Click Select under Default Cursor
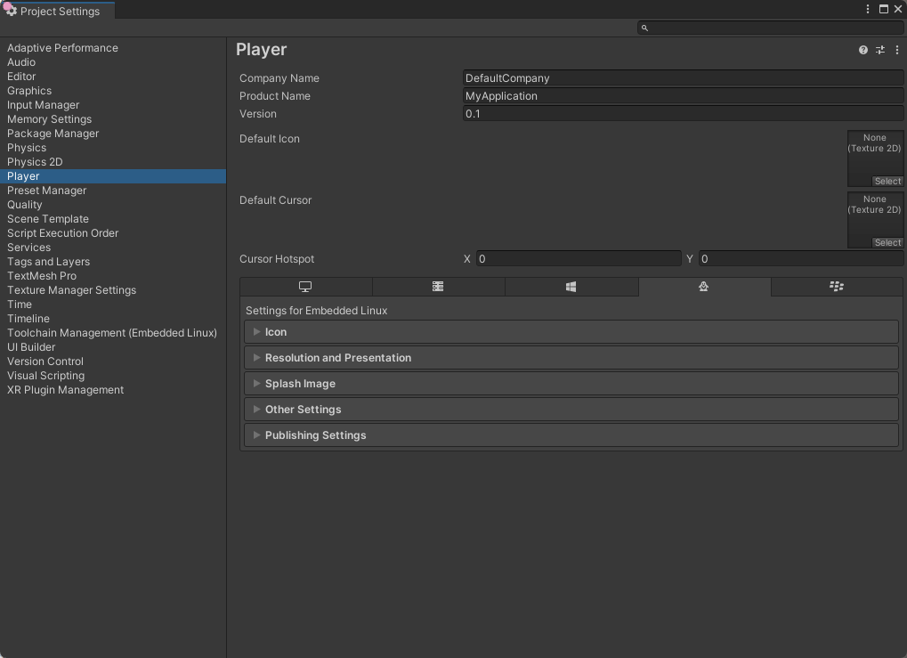This screenshot has width=907, height=658. (887, 242)
